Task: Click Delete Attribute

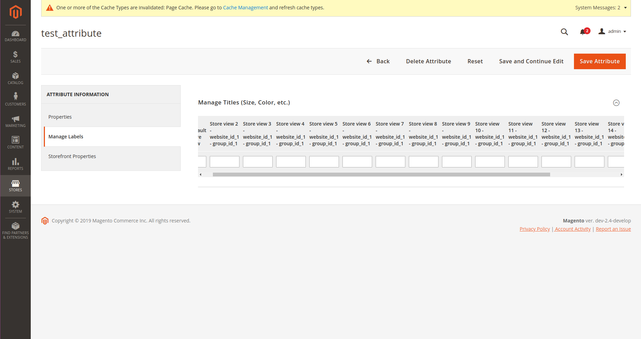Action: point(428,61)
